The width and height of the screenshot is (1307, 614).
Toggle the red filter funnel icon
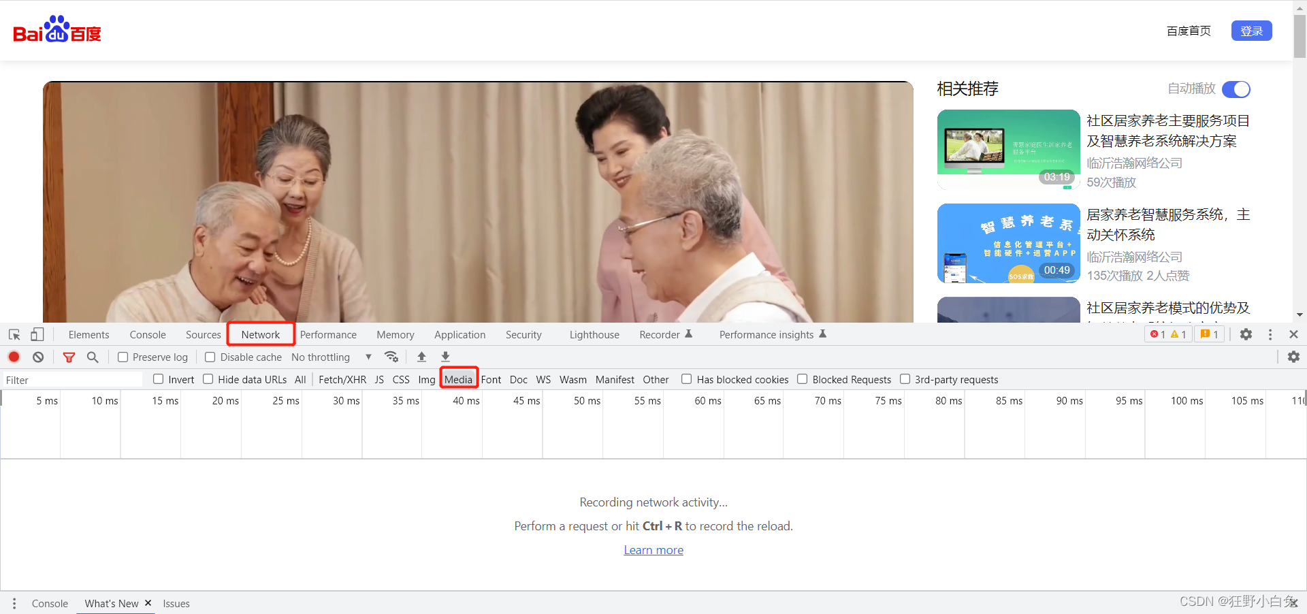(69, 357)
